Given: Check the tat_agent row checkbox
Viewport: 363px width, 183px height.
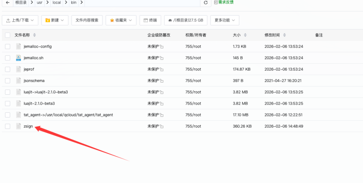Looking at the screenshot, I should 8,115.
